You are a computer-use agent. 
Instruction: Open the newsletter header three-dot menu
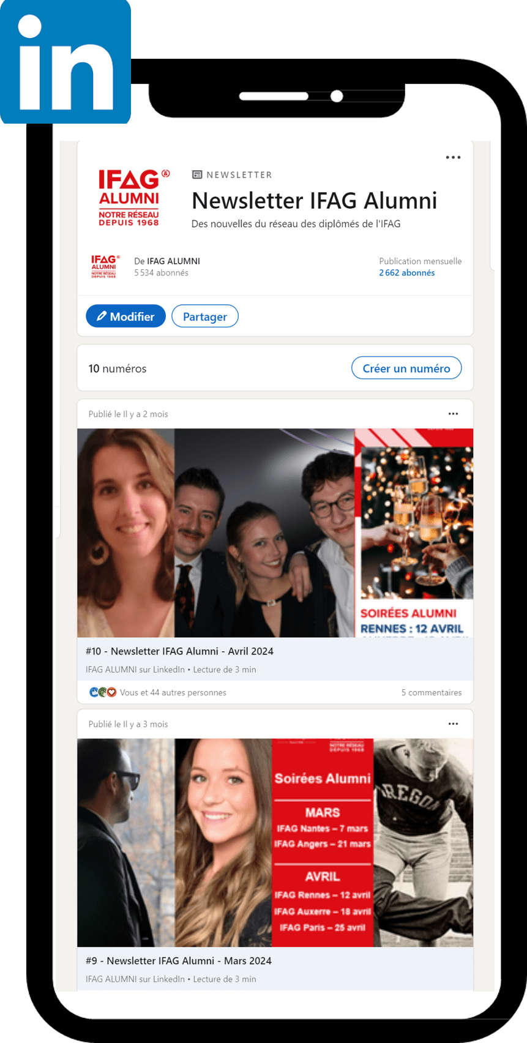(453, 157)
